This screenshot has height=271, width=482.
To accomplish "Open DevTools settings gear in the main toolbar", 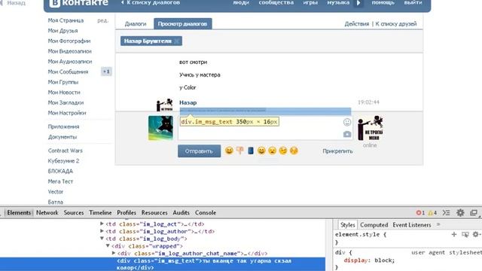I will coord(460,212).
